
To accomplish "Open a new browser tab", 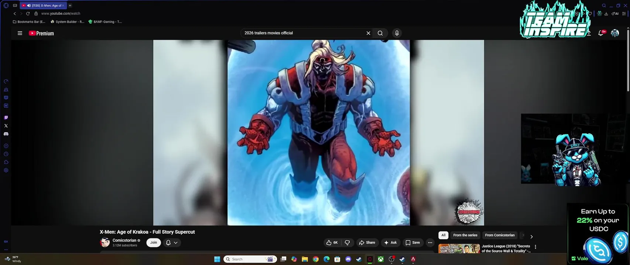I will click(x=70, y=6).
